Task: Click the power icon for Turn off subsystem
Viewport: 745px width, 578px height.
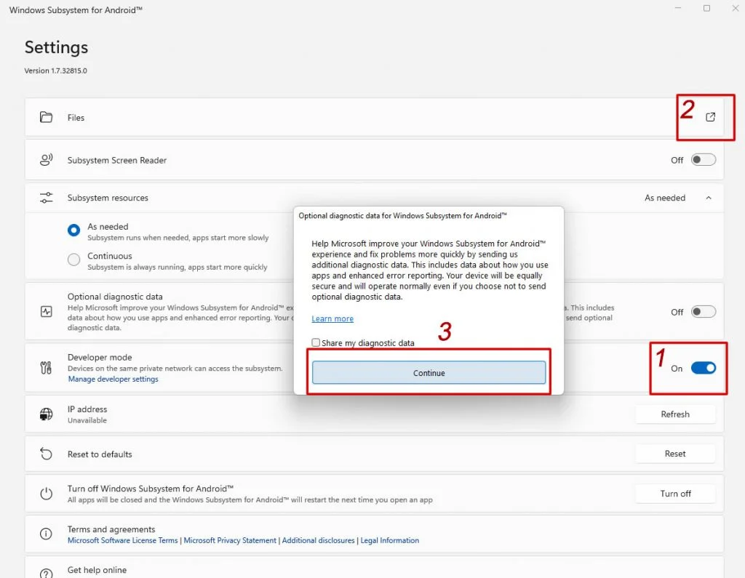Action: point(46,494)
